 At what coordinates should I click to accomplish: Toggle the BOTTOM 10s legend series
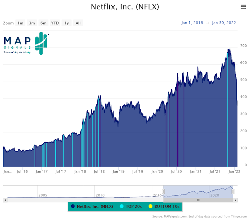pos(164,206)
